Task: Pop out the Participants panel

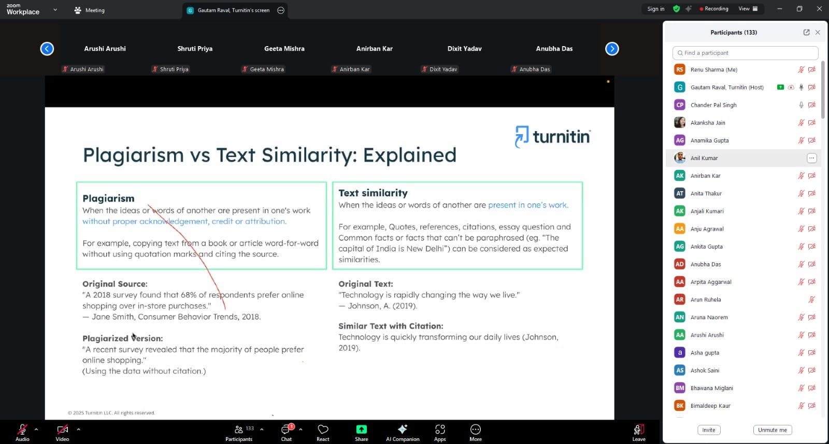Action: click(806, 32)
